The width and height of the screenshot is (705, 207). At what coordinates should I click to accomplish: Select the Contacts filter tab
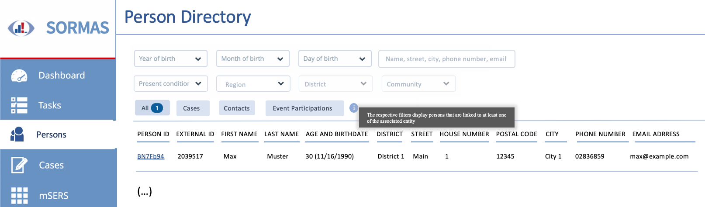(x=237, y=108)
